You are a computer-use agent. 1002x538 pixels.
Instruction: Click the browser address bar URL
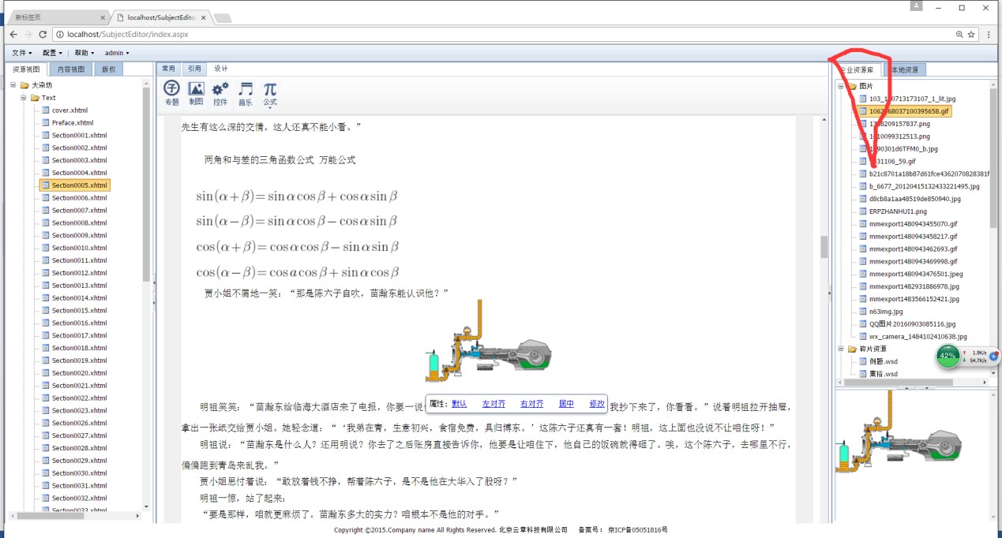(x=128, y=35)
